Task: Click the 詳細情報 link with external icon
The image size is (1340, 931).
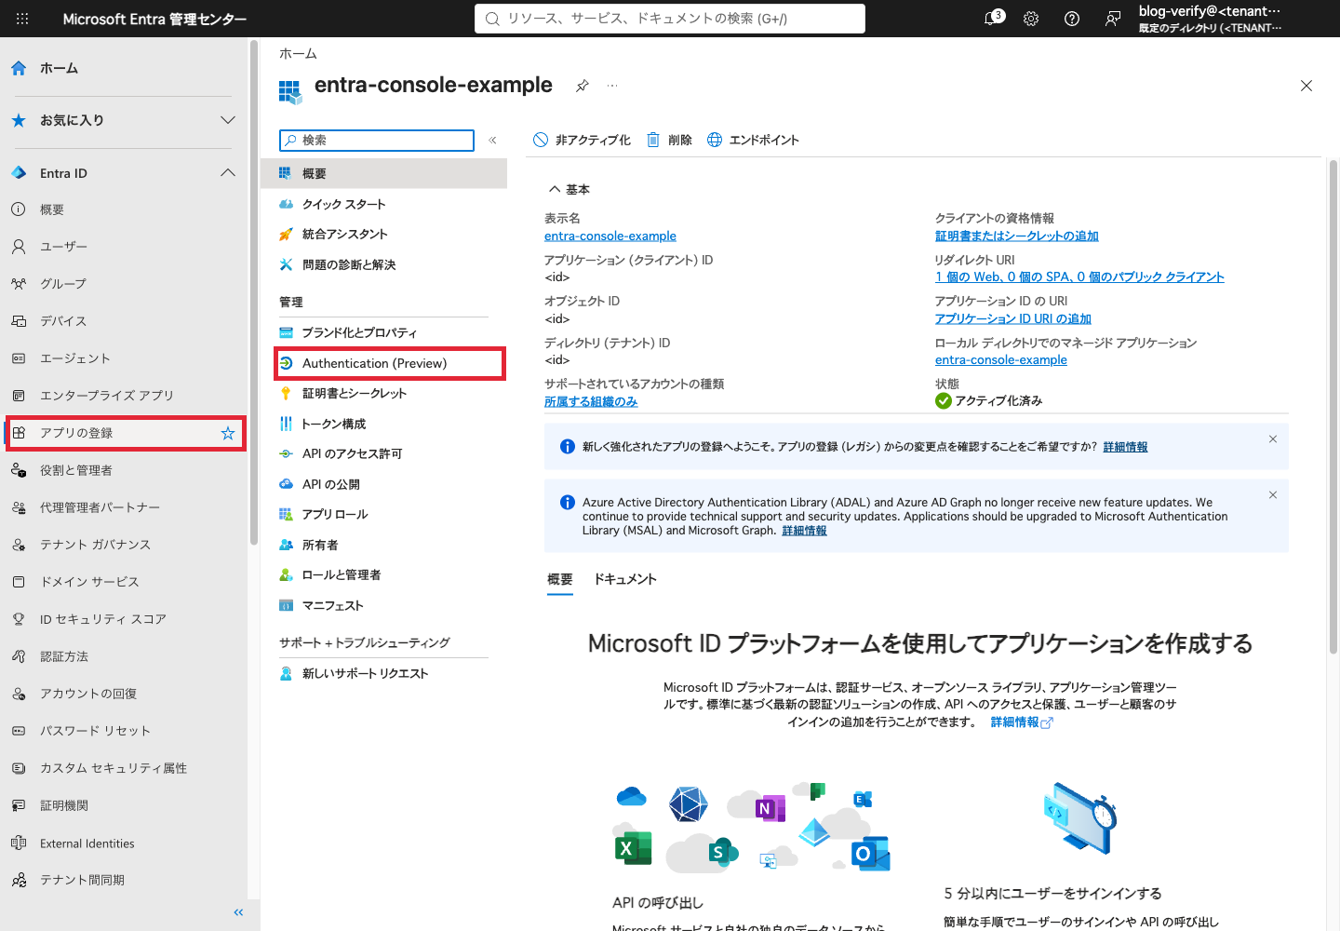Action: coord(1021,722)
